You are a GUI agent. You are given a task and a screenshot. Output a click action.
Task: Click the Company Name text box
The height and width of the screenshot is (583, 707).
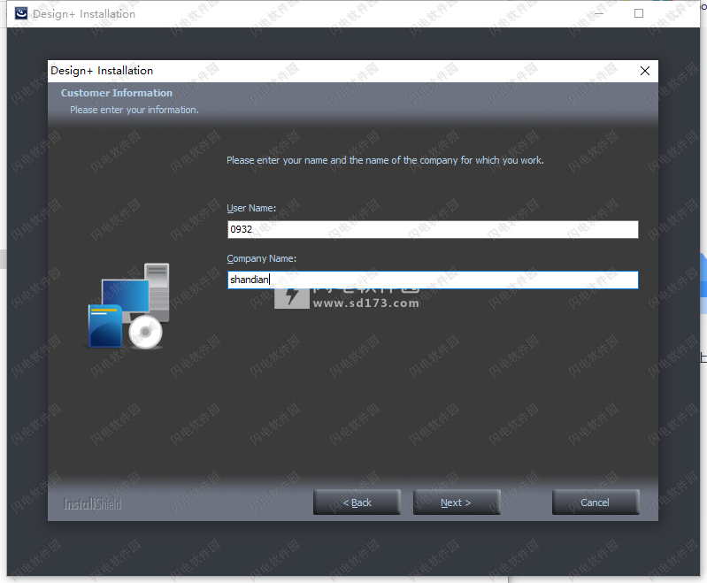(433, 280)
